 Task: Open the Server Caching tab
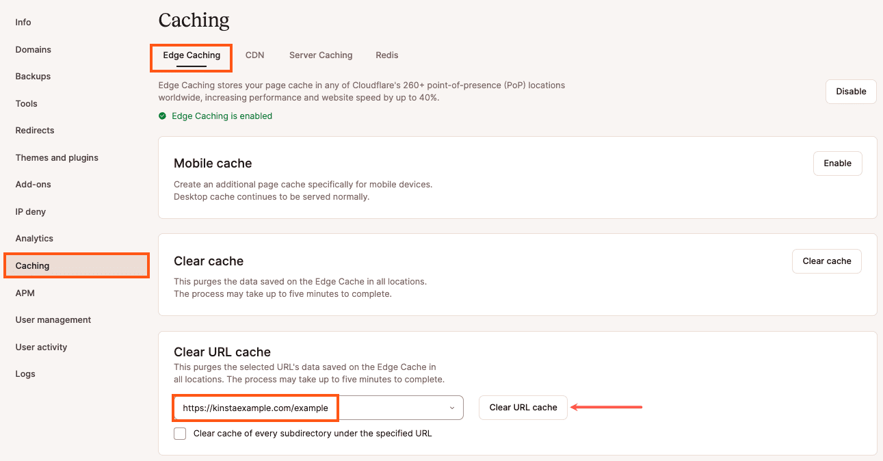pyautogui.click(x=321, y=55)
